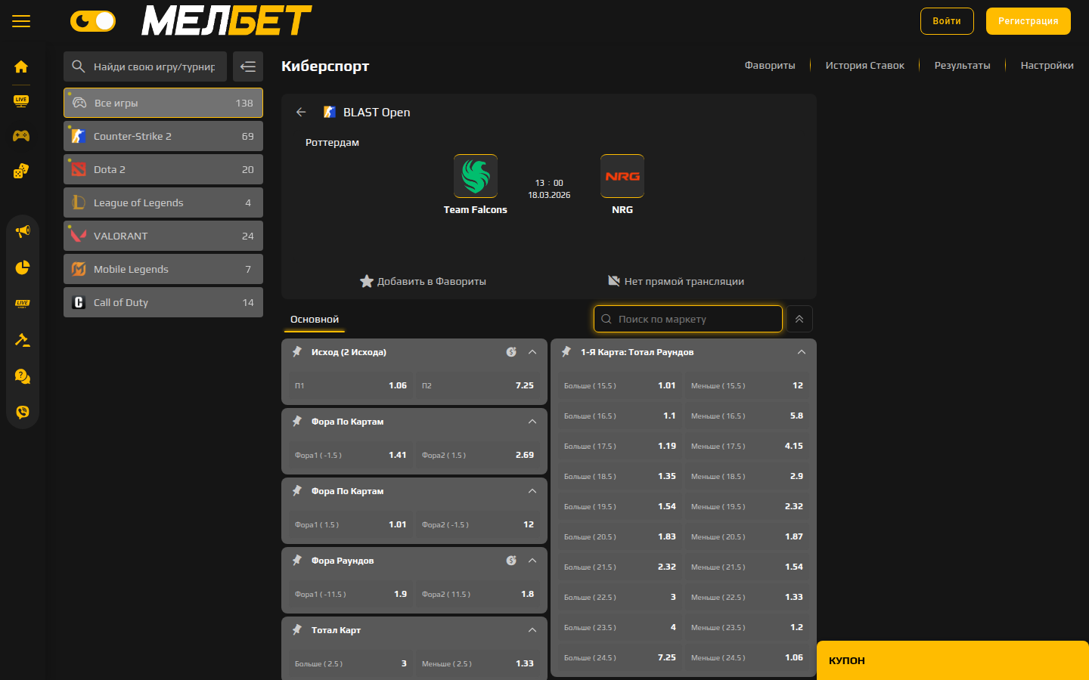Switch to the Результаты tab
This screenshot has width=1089, height=680.
tap(962, 66)
